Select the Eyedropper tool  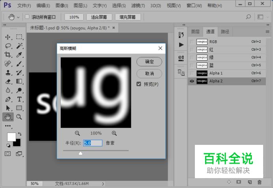(x=19, y=55)
